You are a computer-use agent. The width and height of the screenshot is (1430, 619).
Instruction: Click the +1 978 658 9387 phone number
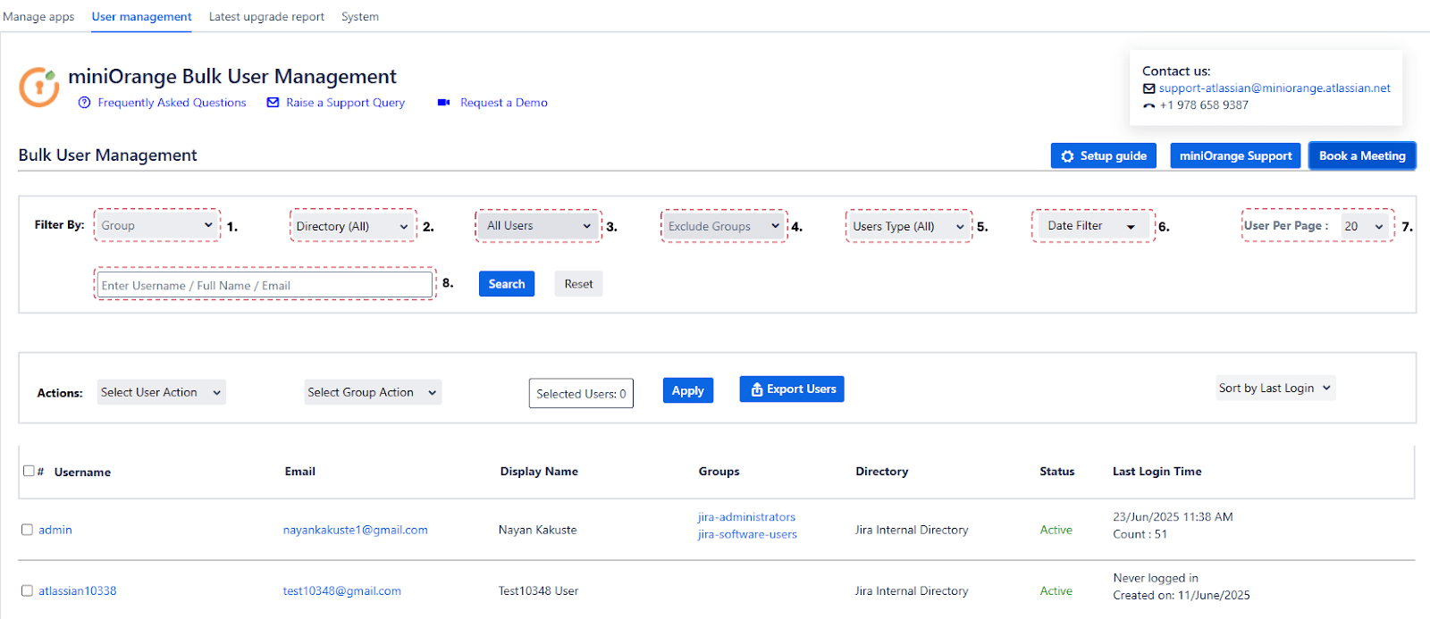point(1204,105)
